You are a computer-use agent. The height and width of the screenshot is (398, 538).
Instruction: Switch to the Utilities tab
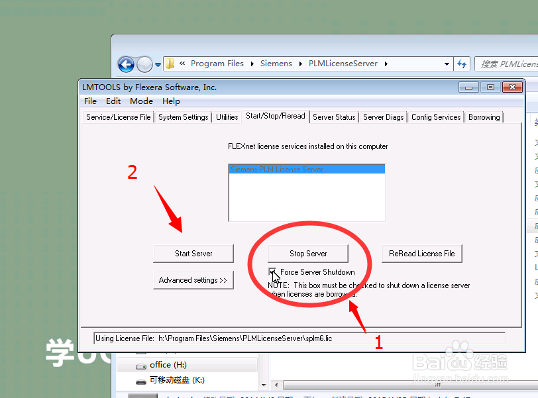(x=227, y=117)
